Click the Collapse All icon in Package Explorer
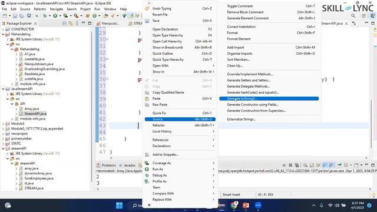 click(x=64, y=24)
